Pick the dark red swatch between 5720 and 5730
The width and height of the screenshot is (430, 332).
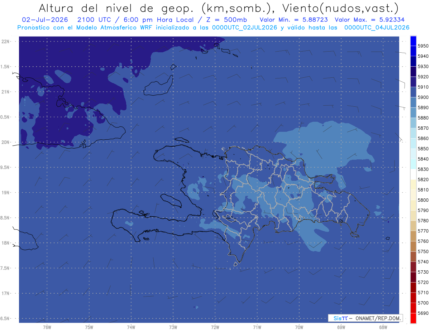pyautogui.click(x=413, y=277)
